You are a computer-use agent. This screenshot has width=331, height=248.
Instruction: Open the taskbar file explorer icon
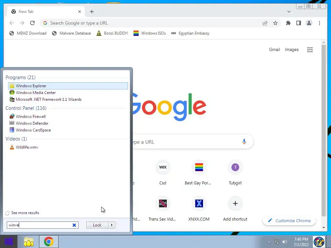click(28, 242)
